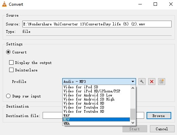This screenshot has height=135, width=177.
Task: Choose the highlighted MOV profile
Action: coord(96,119)
